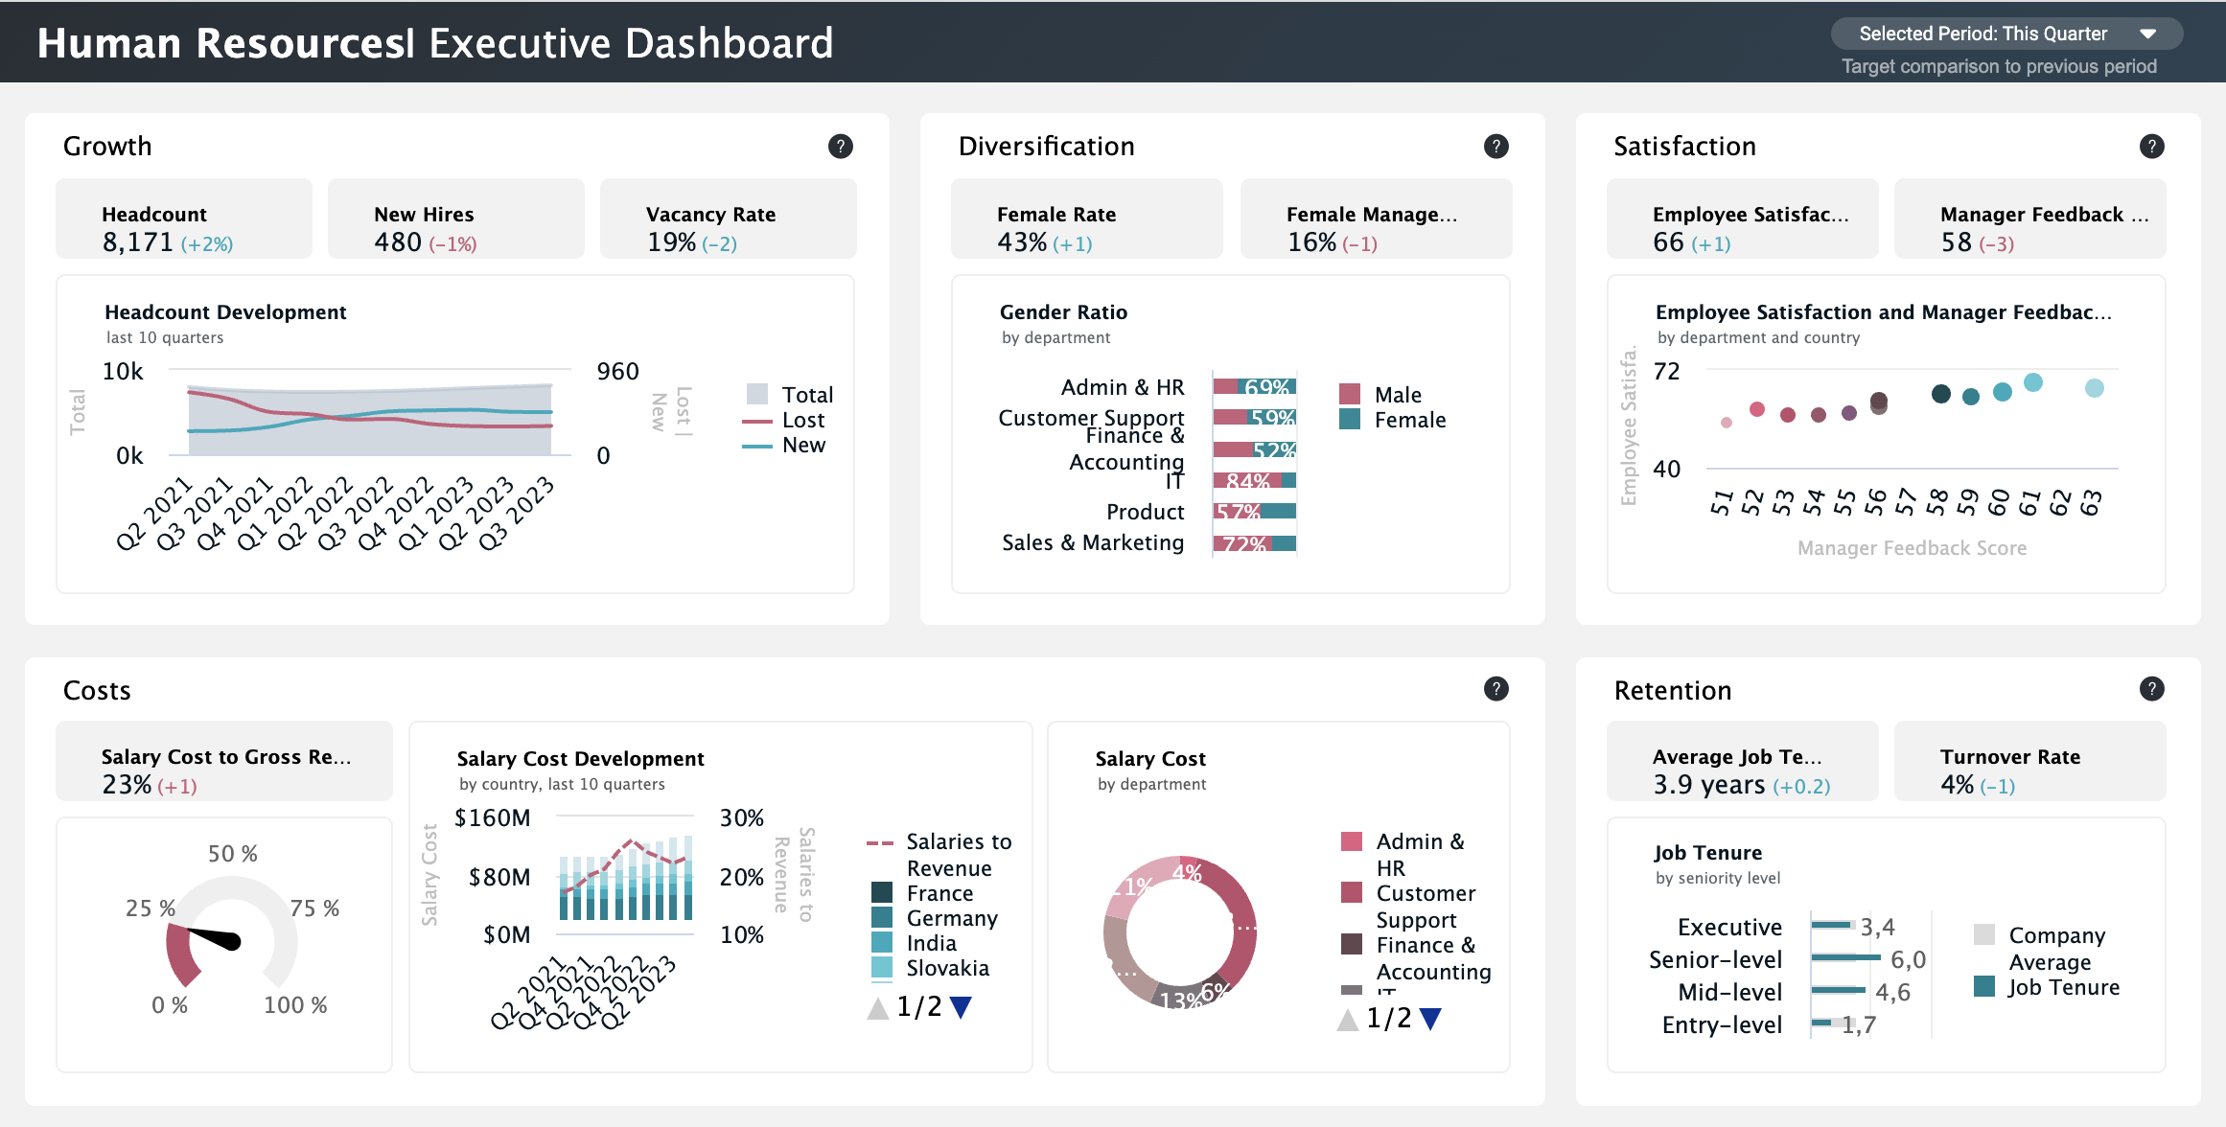Toggle the New line in Headcount Development legend
2226x1127 pixels.
click(x=803, y=445)
